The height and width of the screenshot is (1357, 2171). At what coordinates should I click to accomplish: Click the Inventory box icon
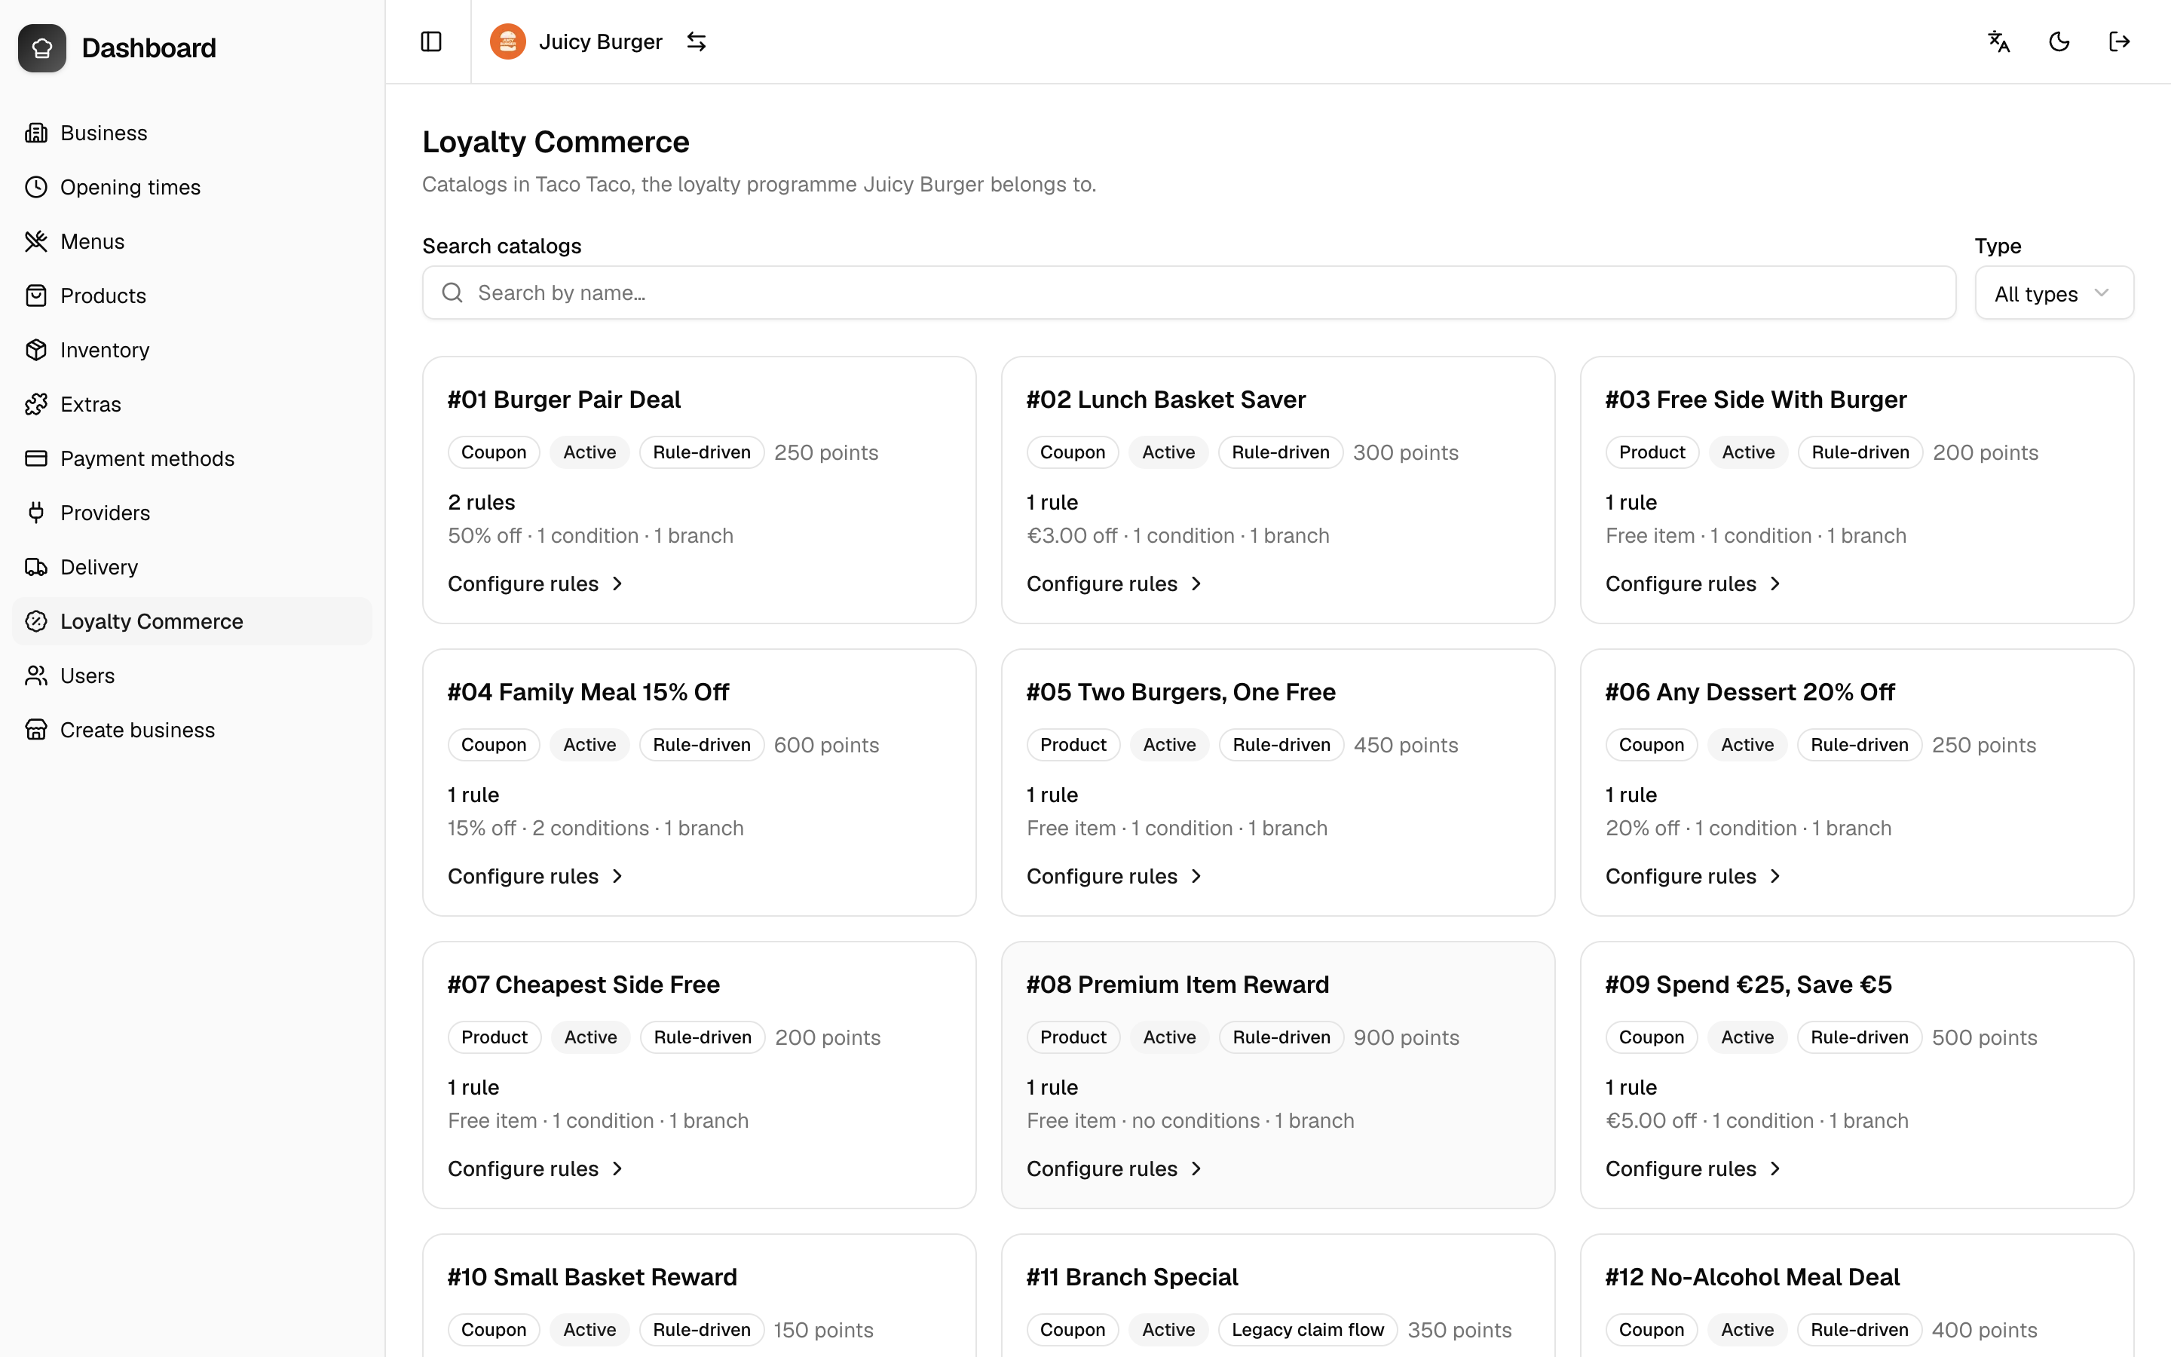[36, 350]
